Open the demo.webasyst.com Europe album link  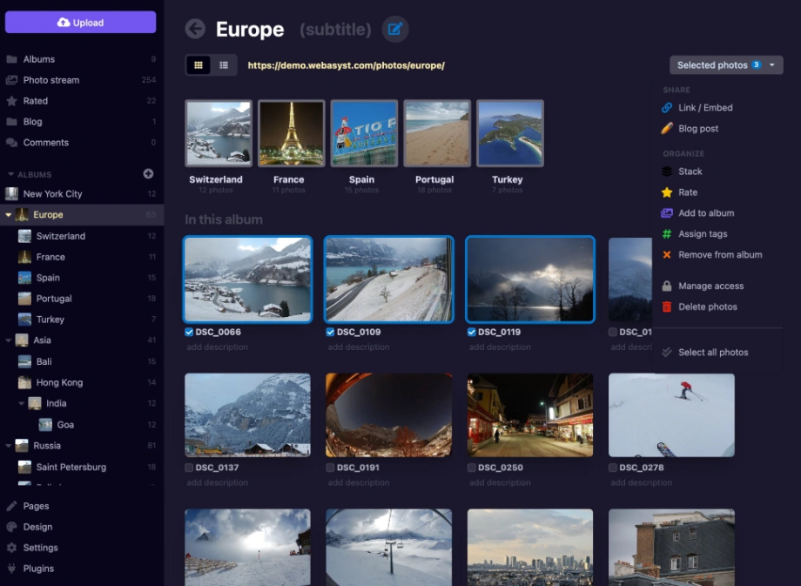[x=346, y=65]
